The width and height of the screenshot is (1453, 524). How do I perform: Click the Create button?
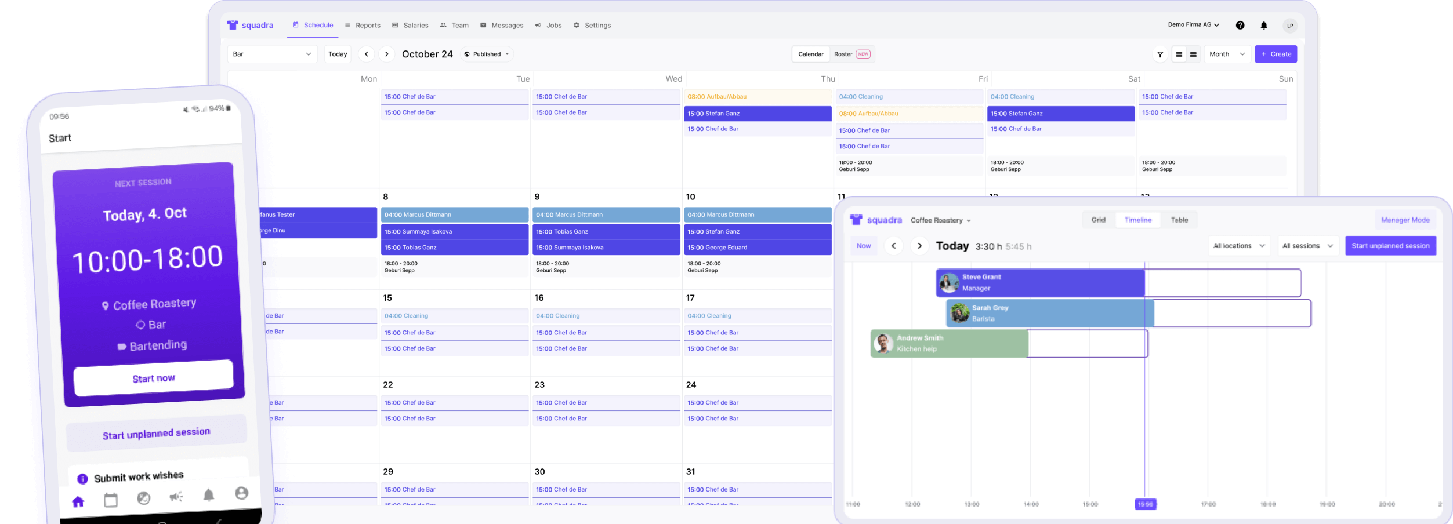[1276, 54]
